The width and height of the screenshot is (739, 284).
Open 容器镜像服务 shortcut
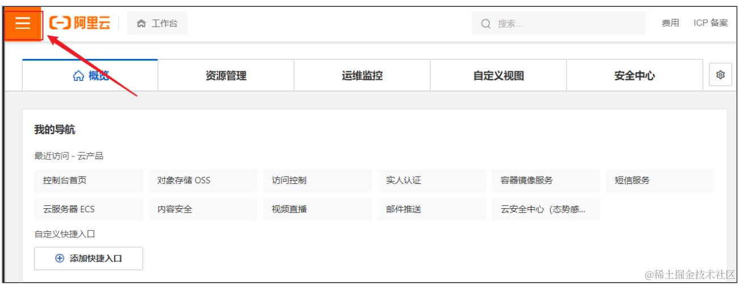(x=546, y=180)
